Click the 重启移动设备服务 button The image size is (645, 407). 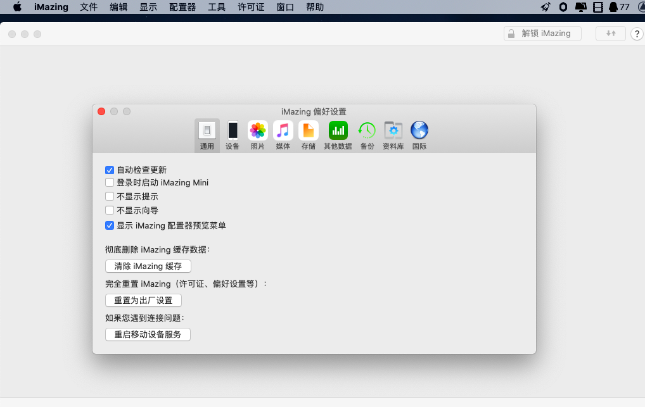(x=148, y=334)
